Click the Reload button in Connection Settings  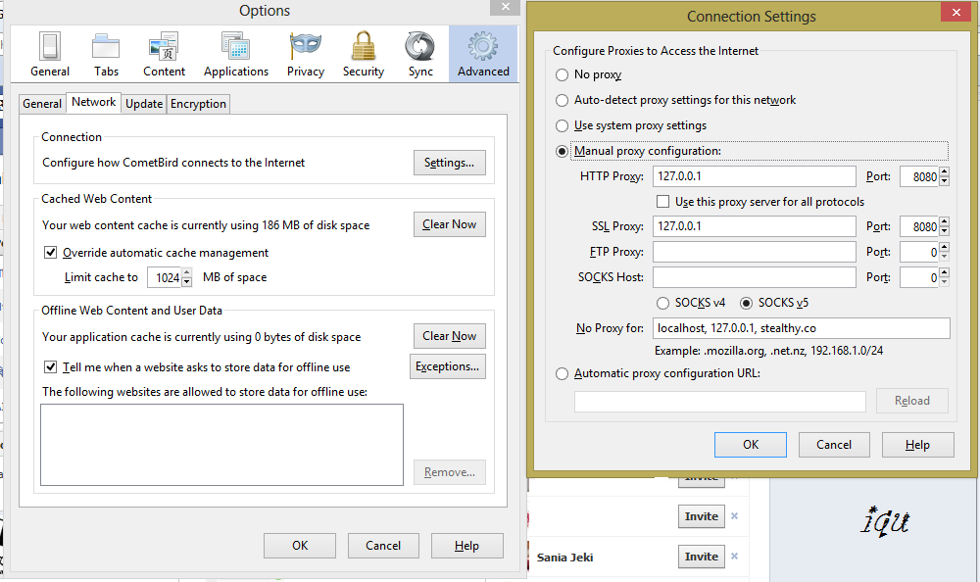click(911, 401)
